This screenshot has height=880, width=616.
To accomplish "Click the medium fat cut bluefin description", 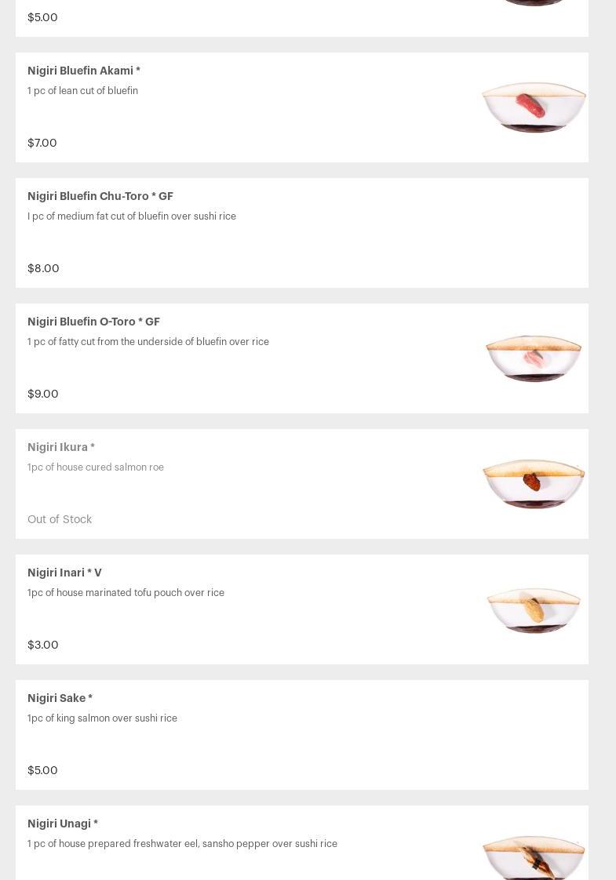I will (132, 216).
